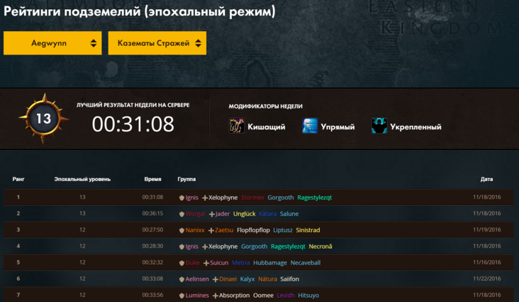Click the tank shield icon beside Aelinsen

pos(182,279)
